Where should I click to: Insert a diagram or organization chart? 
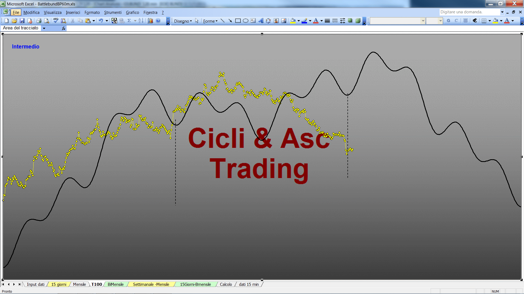268,21
